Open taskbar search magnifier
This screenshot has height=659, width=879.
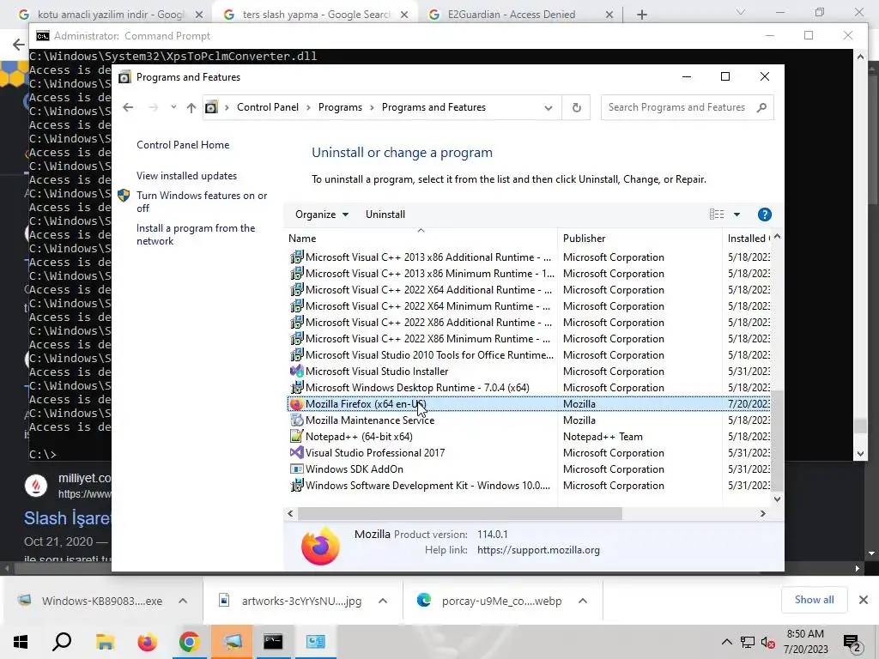[62, 642]
